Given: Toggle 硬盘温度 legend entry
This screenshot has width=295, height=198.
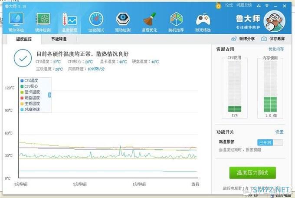Looking at the screenshot, I should click(x=30, y=98).
